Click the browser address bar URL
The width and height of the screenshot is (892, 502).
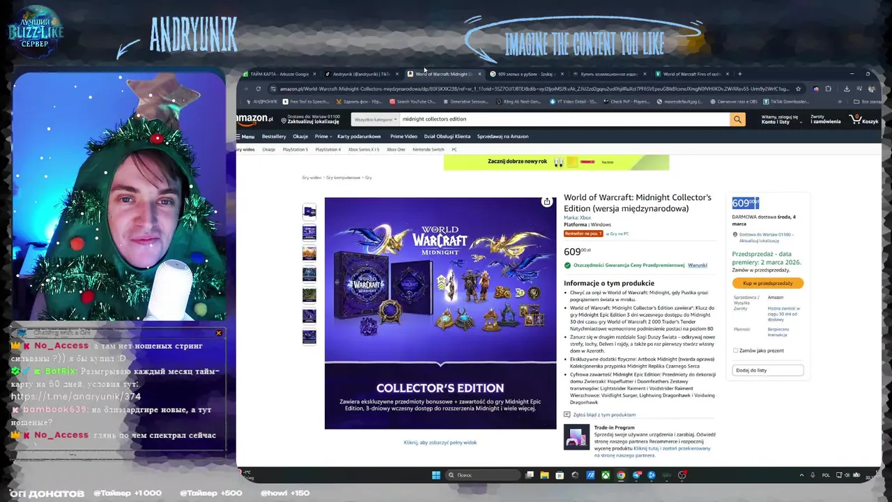click(x=533, y=89)
